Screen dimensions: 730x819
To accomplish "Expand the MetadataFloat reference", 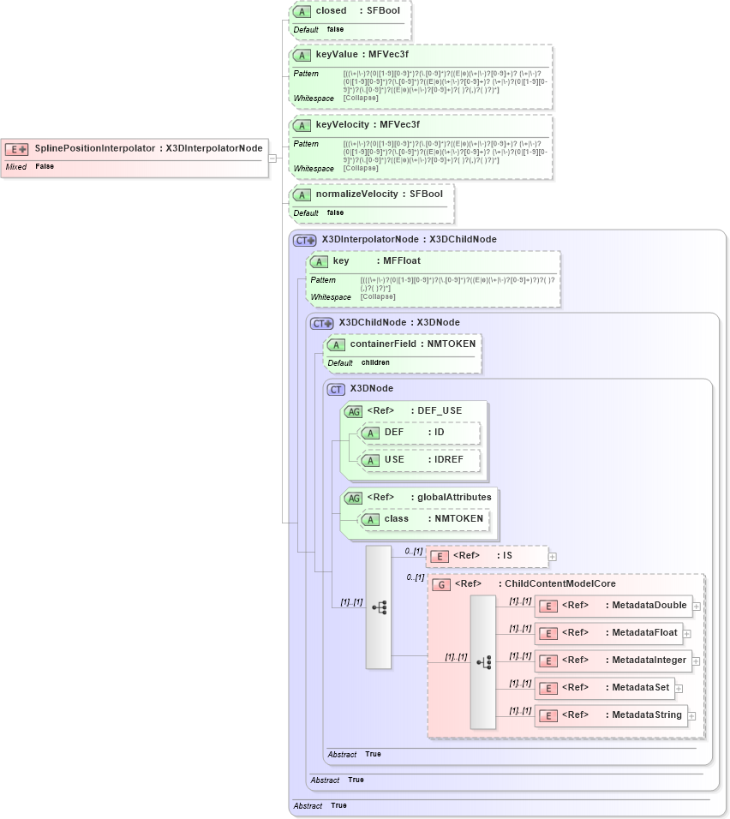I will pos(687,634).
